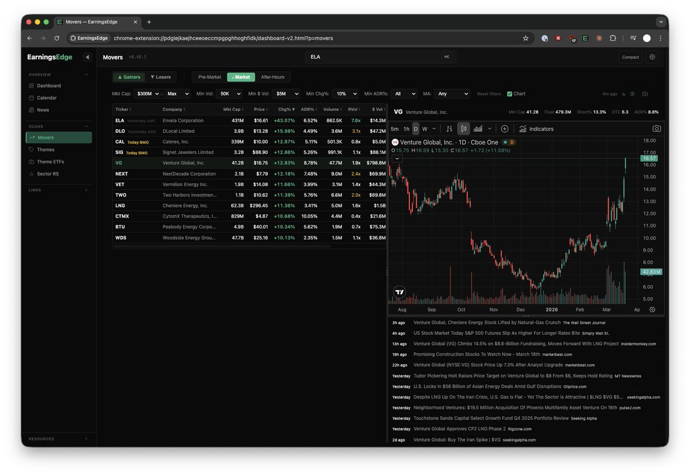Switch chart interval to 5m
690x475 pixels.
pos(394,129)
